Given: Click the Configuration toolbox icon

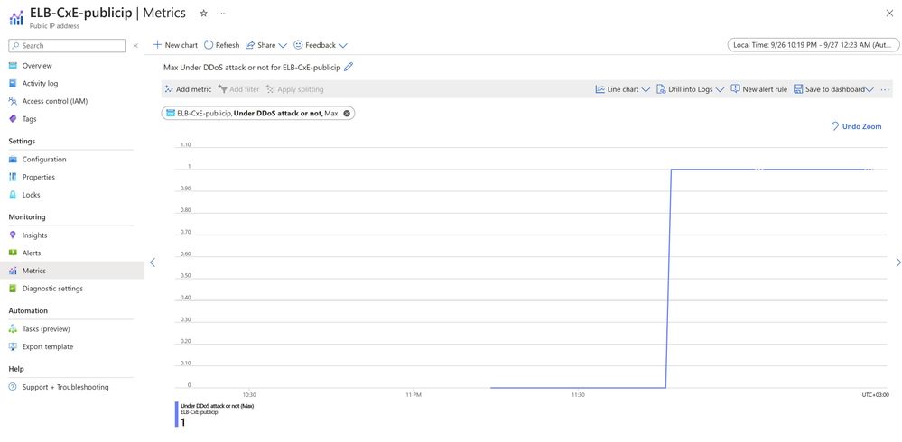Looking at the screenshot, I should click(13, 160).
